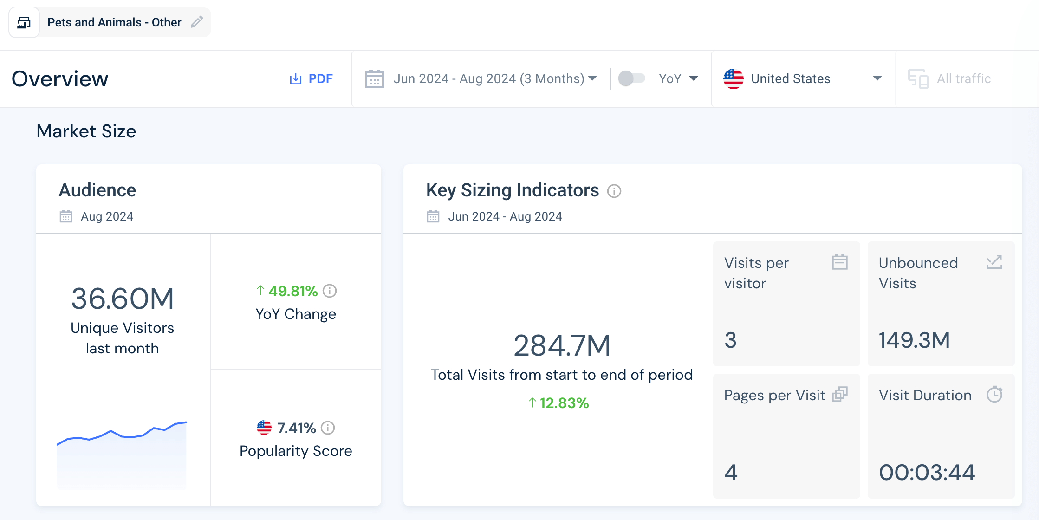Image resolution: width=1039 pixels, height=520 pixels.
Task: Click the info icon beside 49.81% YoY Change
Action: [330, 291]
